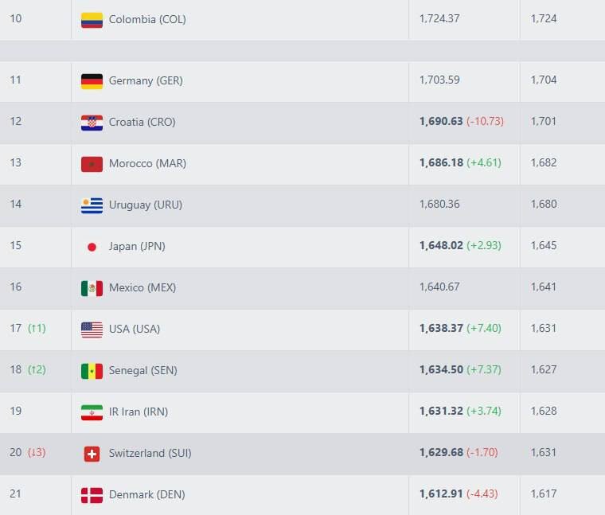Click the rank 17 cell for USA
Viewport: 605px width, 515px height.
click(16, 329)
